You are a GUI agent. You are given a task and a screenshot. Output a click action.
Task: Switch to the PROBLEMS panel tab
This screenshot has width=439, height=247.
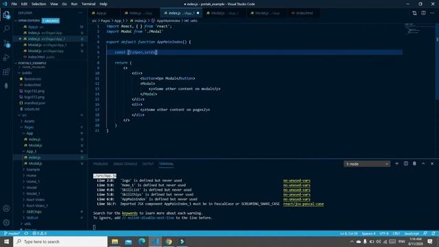coord(100,164)
